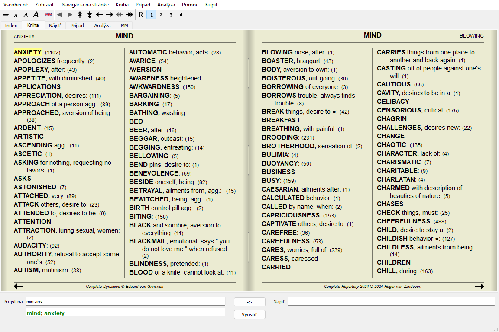Click the double down arrow toolbar icon

click(90, 15)
